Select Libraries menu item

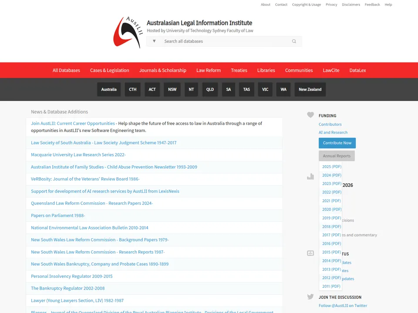coord(266,70)
